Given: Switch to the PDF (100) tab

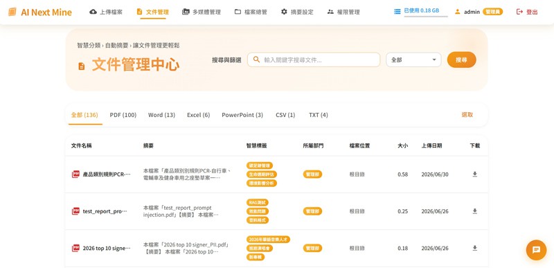Looking at the screenshot, I should coord(123,115).
